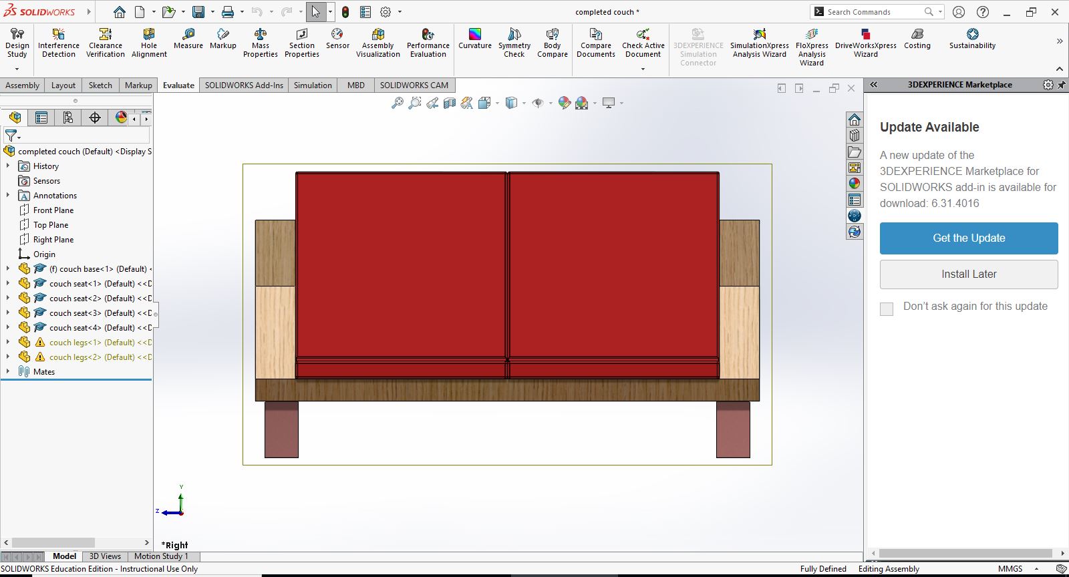Select the Top Plane tree item
This screenshot has width=1069, height=577.
51,224
